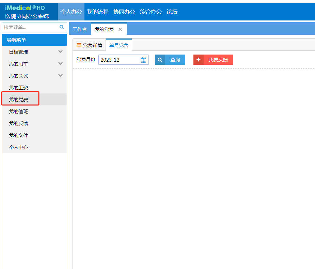Select the 单月党费 tab

(119, 45)
